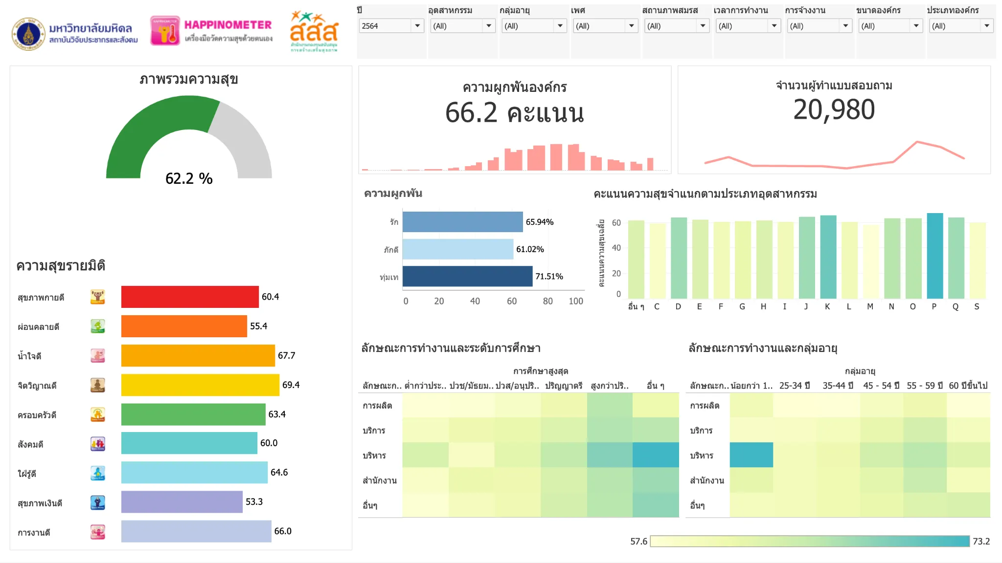Viewport: 1002px width, 563px height.
Task: Click the สุขภาพกายดี dimension icon
Action: click(x=98, y=296)
